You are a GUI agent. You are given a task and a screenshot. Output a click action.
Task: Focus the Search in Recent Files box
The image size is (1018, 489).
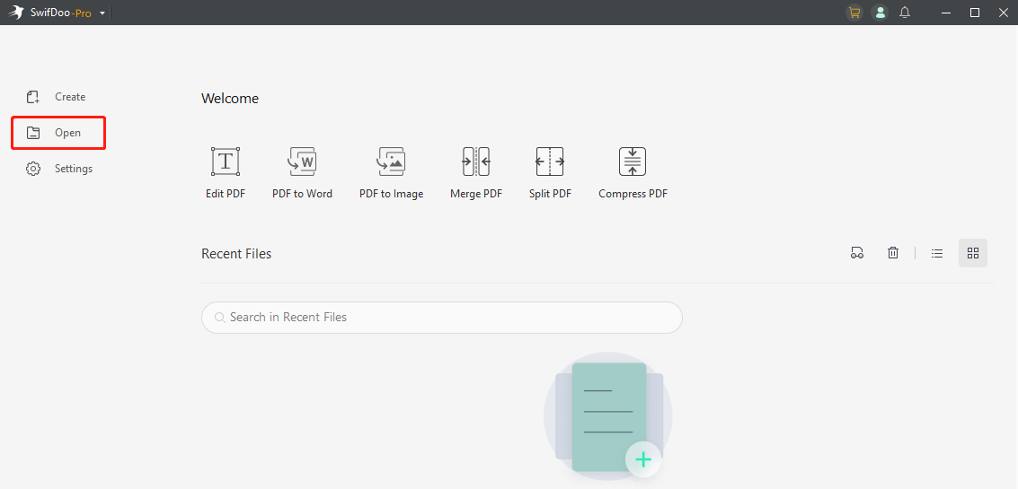tap(441, 317)
